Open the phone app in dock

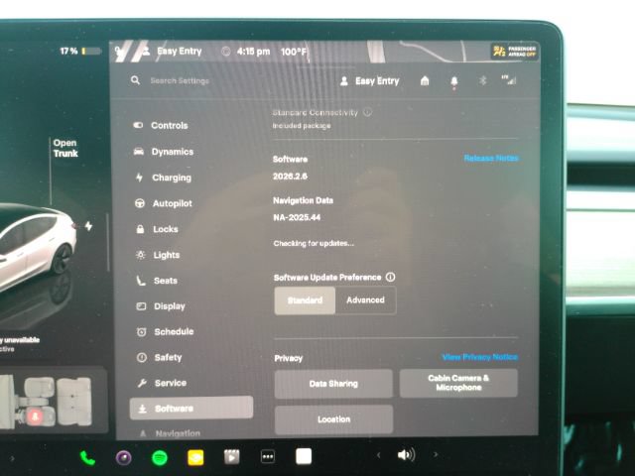pos(87,458)
